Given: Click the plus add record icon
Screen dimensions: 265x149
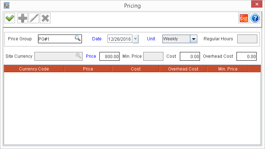Looking at the screenshot, I should [x=22, y=18].
